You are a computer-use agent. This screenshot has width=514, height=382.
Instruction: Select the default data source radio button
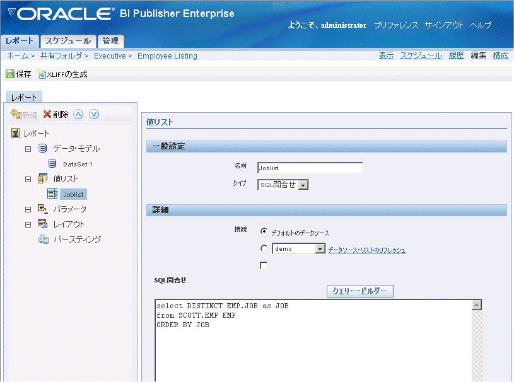(x=264, y=231)
